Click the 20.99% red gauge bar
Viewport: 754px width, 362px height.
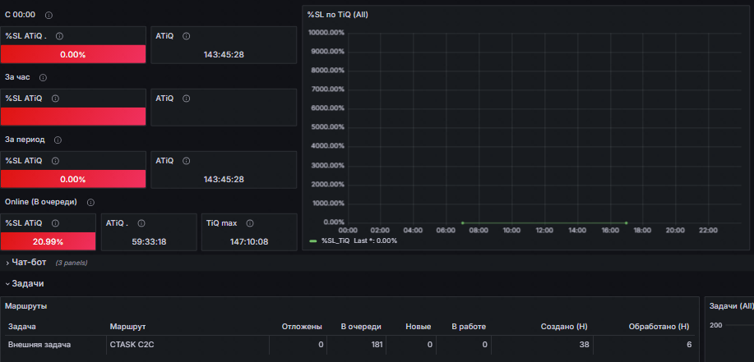pyautogui.click(x=48, y=241)
